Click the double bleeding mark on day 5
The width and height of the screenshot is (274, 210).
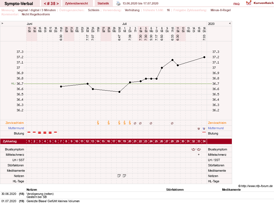pos(50,133)
